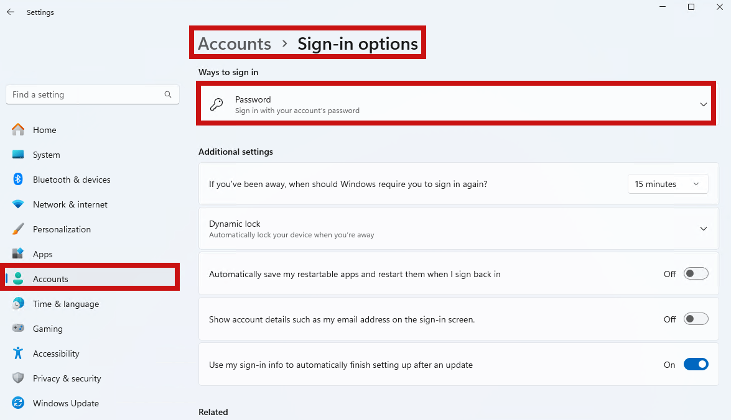Click the back arrow button
This screenshot has height=420, width=731.
10,12
